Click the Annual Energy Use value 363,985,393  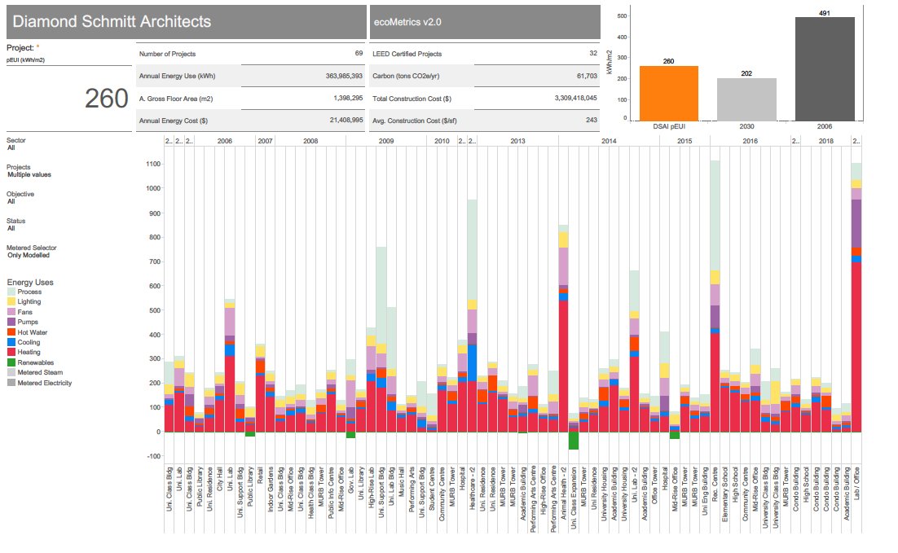(x=344, y=76)
